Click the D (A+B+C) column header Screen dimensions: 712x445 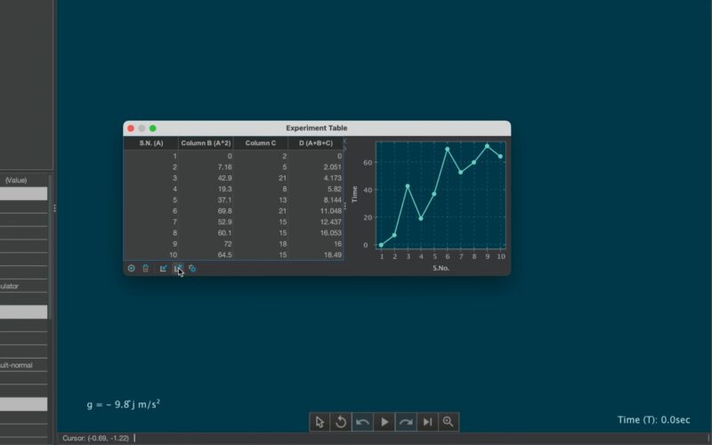[x=316, y=143]
